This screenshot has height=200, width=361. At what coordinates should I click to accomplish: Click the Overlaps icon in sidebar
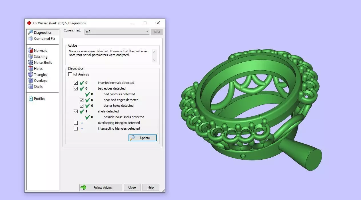click(30, 81)
